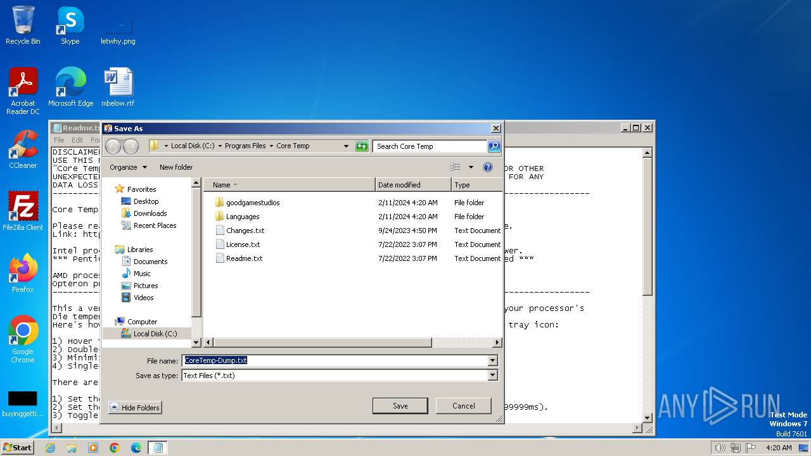Click Notepad vertical scrollbar down arrow

[x=648, y=418]
